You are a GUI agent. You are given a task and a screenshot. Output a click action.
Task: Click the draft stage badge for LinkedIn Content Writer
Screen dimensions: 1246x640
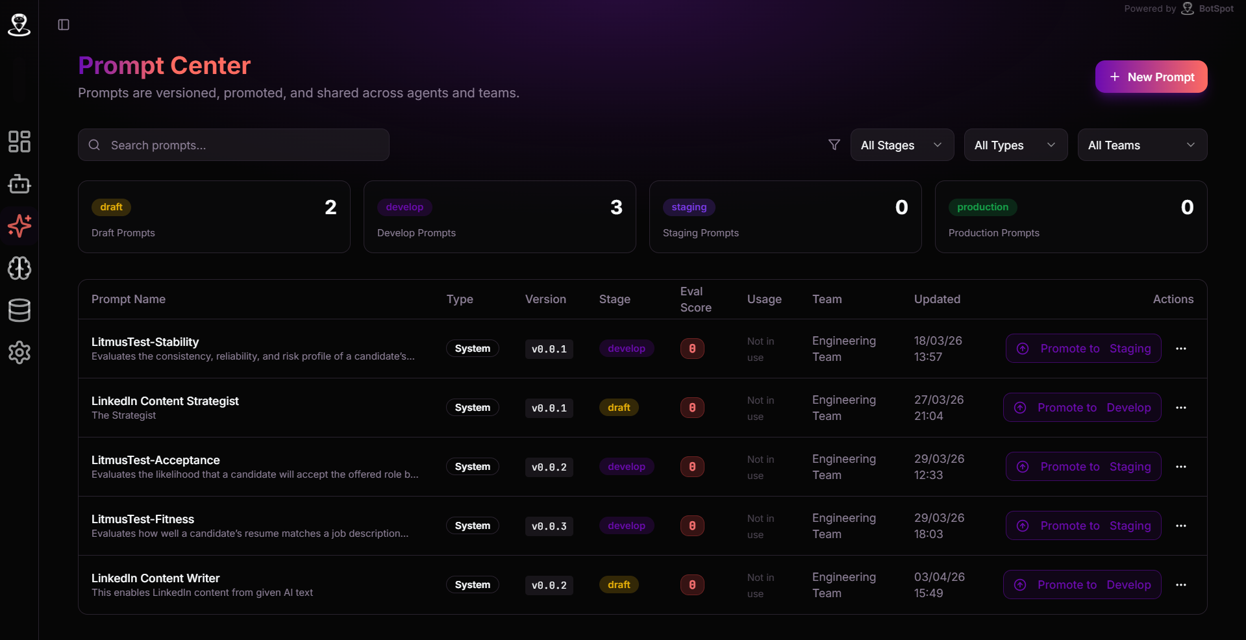click(619, 585)
